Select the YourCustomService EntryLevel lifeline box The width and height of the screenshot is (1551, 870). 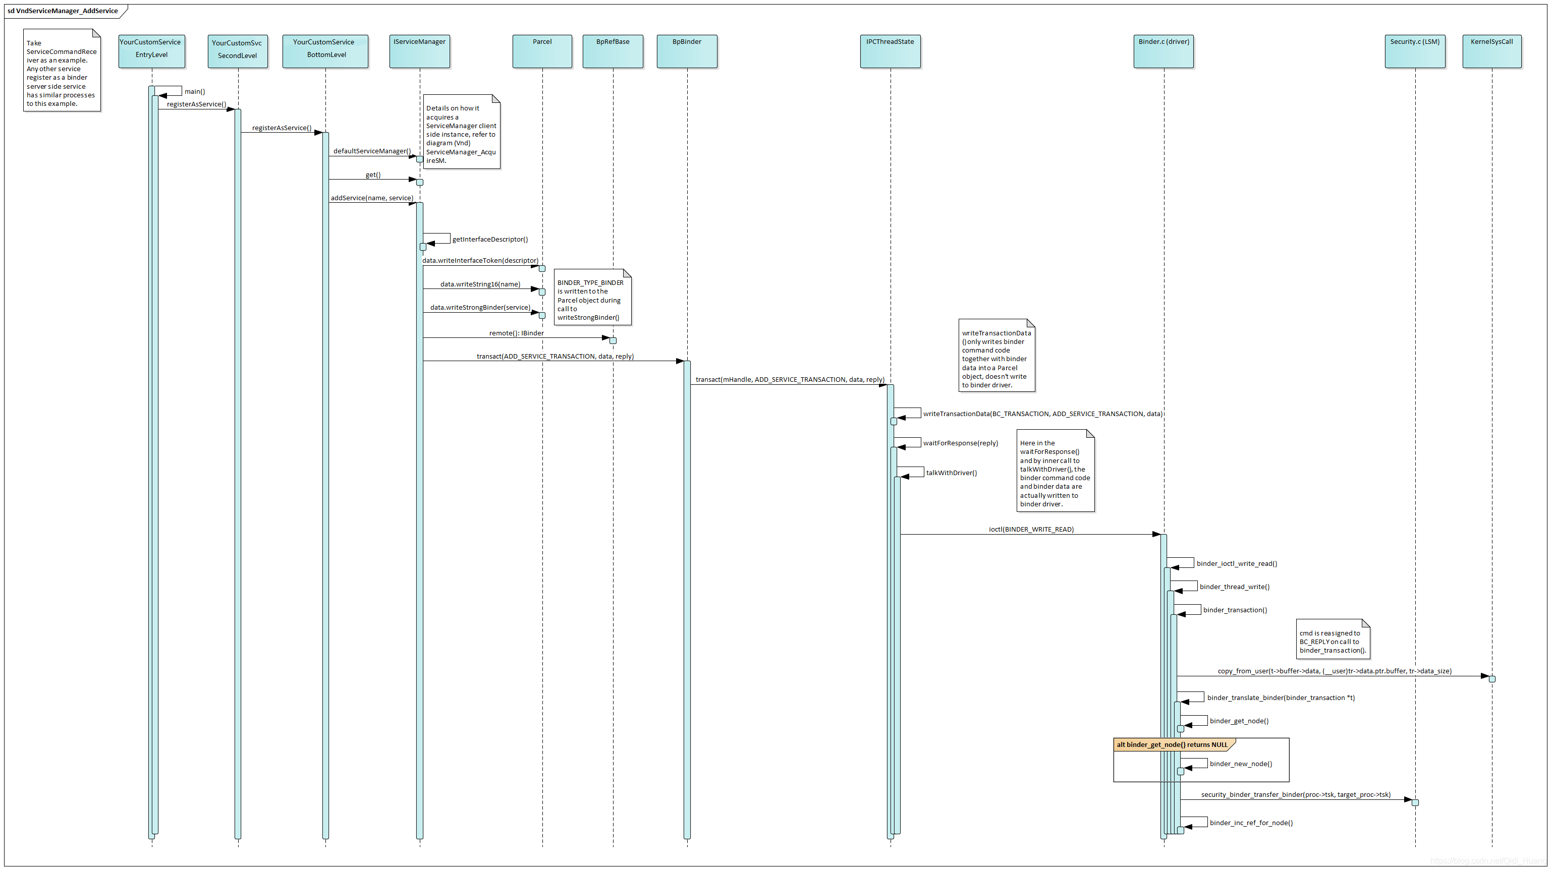pyautogui.click(x=151, y=51)
